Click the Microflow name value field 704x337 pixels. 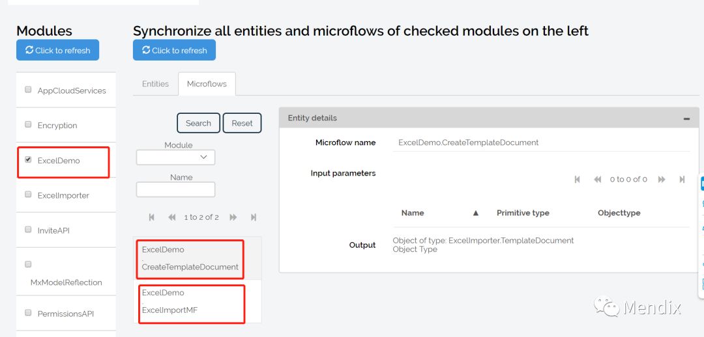pyautogui.click(x=541, y=142)
